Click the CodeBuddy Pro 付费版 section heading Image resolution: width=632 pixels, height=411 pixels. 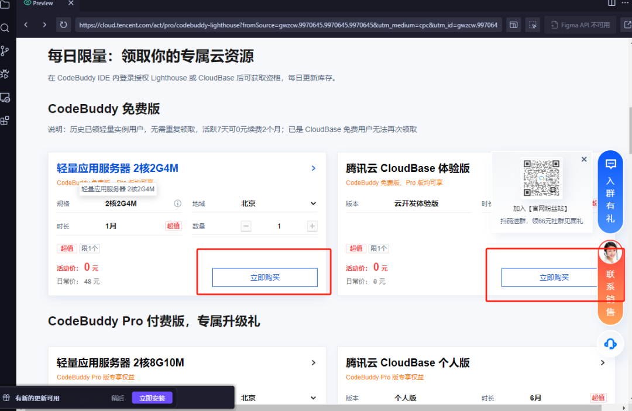point(154,321)
